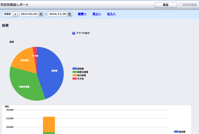Click the (円) axis unit label
Screen dimensions: 199x134
(7, 107)
